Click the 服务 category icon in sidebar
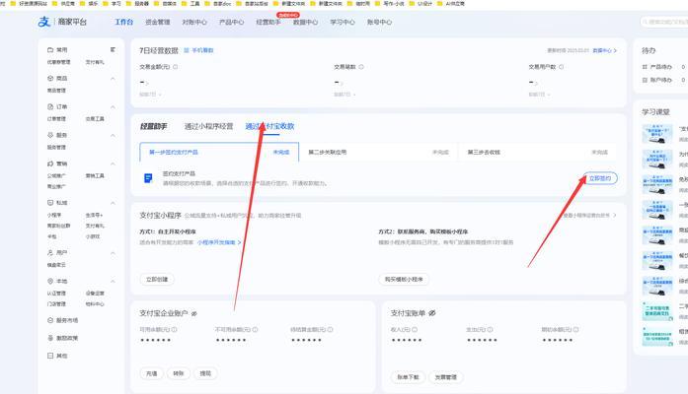 tap(50, 135)
